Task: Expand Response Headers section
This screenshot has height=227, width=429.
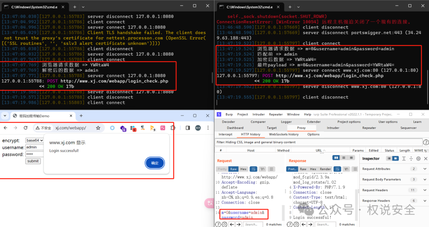Action: (x=425, y=201)
